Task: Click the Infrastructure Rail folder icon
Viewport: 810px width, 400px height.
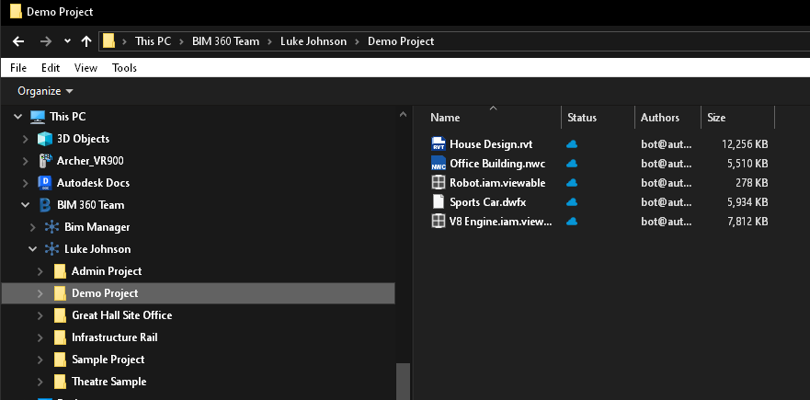Action: click(x=60, y=337)
